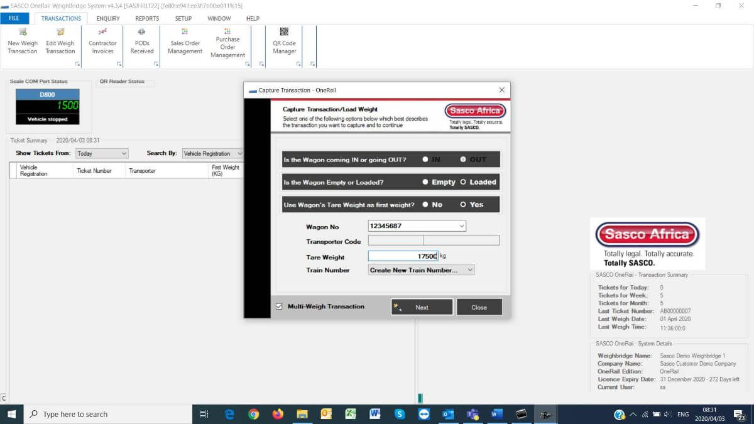Open Google Chrome from the taskbar
Image resolution: width=754 pixels, height=424 pixels.
click(253, 414)
